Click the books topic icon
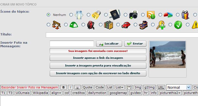The width and height of the screenshot is (198, 106). pos(109,25)
